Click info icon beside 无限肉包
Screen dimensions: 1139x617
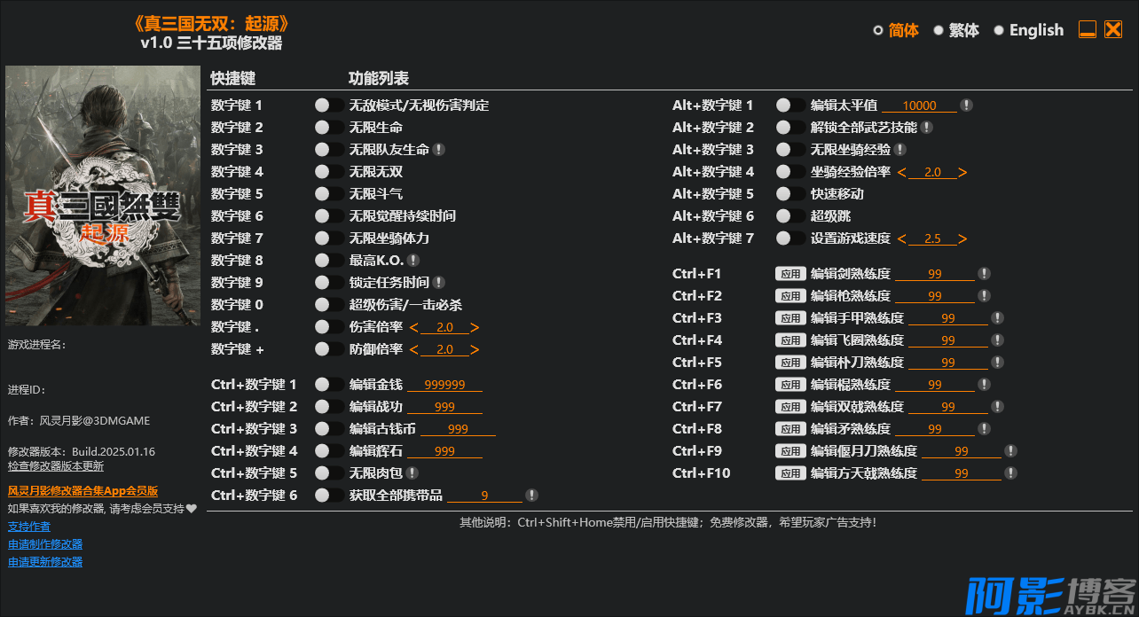[x=412, y=473]
